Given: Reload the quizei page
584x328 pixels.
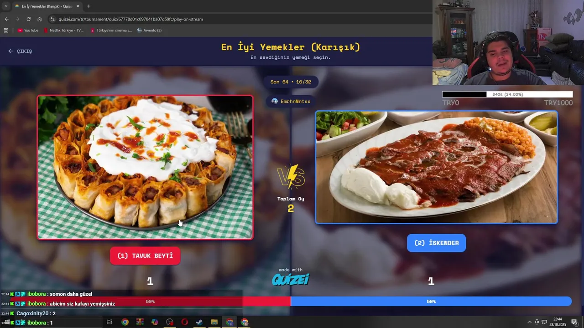Looking at the screenshot, I should click(x=28, y=19).
